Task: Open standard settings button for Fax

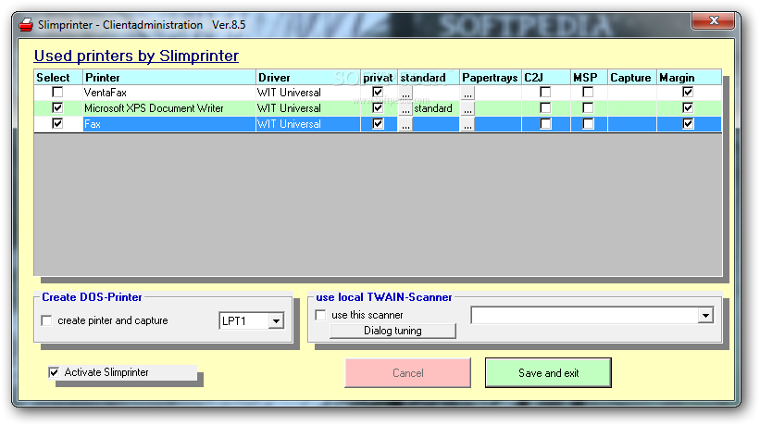Action: tap(405, 124)
